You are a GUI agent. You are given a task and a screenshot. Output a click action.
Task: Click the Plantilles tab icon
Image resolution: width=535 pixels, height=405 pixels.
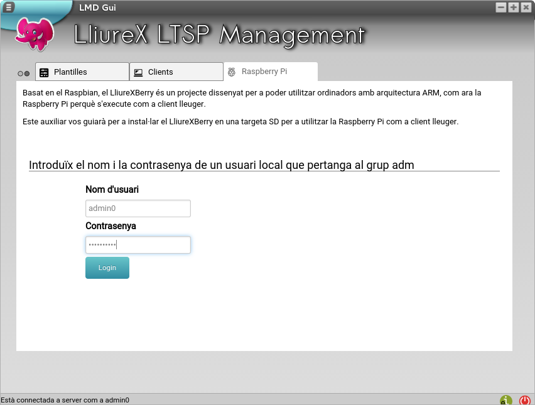[44, 72]
